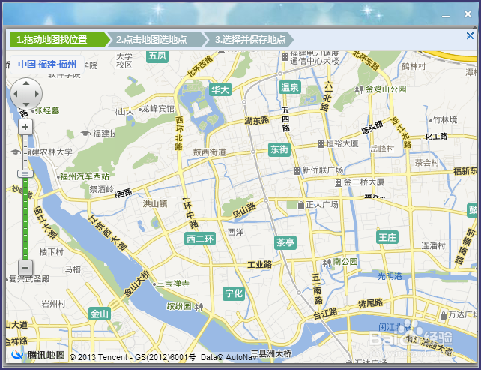Screen dimensions: 481x370
Task: Select the 茶亭 station marker
Action: (x=285, y=242)
